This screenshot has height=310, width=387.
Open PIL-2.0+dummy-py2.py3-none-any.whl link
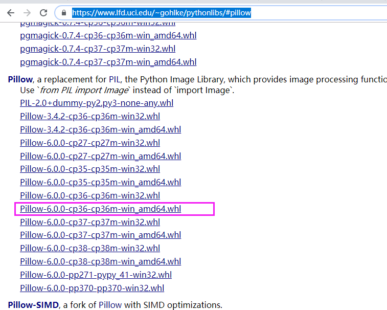click(97, 103)
